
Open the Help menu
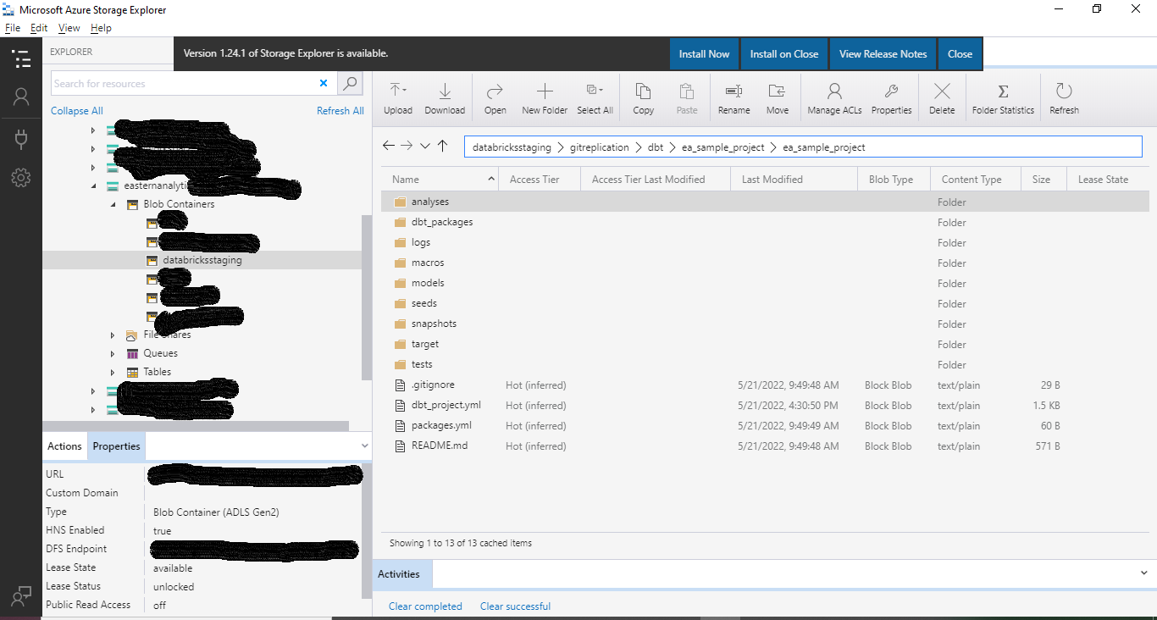pyautogui.click(x=101, y=28)
